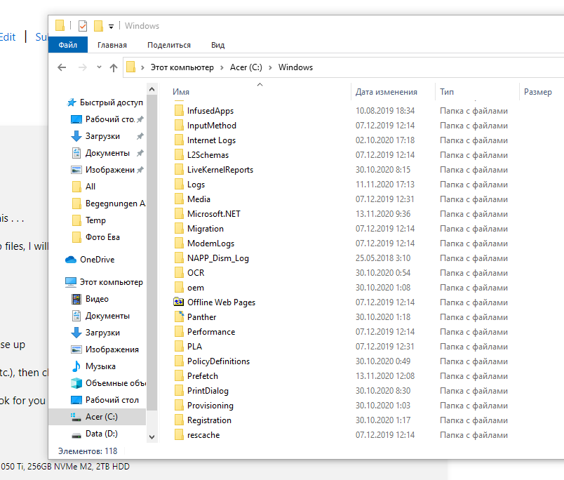Click the Forward navigation arrow
The width and height of the screenshot is (564, 480).
point(83,67)
